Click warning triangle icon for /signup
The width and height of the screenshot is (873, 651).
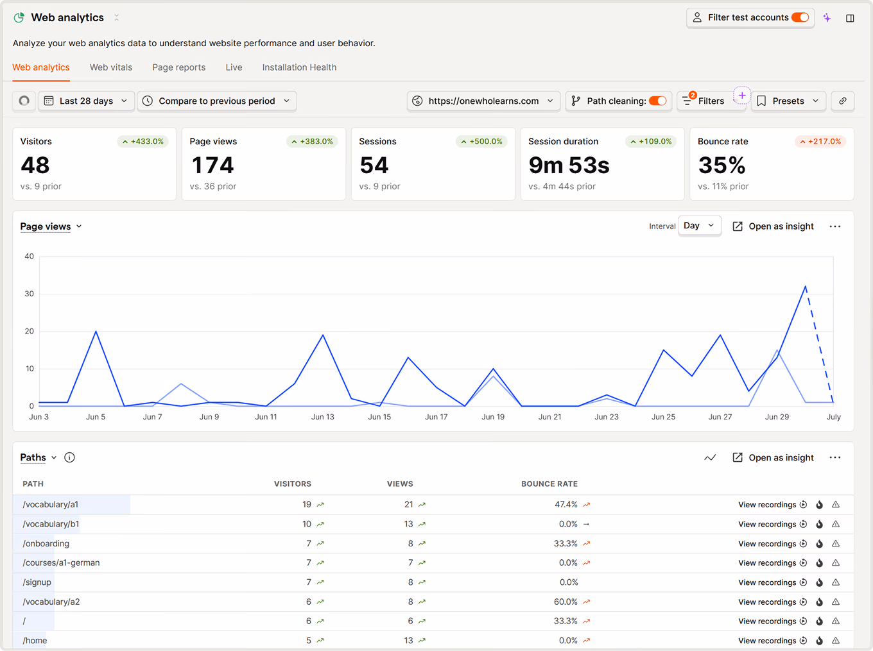pyautogui.click(x=836, y=582)
